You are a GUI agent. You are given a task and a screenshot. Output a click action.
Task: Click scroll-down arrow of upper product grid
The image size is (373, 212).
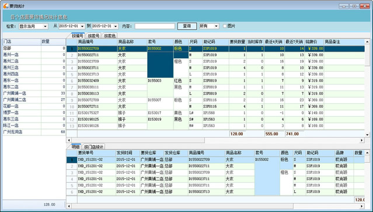click(368, 135)
